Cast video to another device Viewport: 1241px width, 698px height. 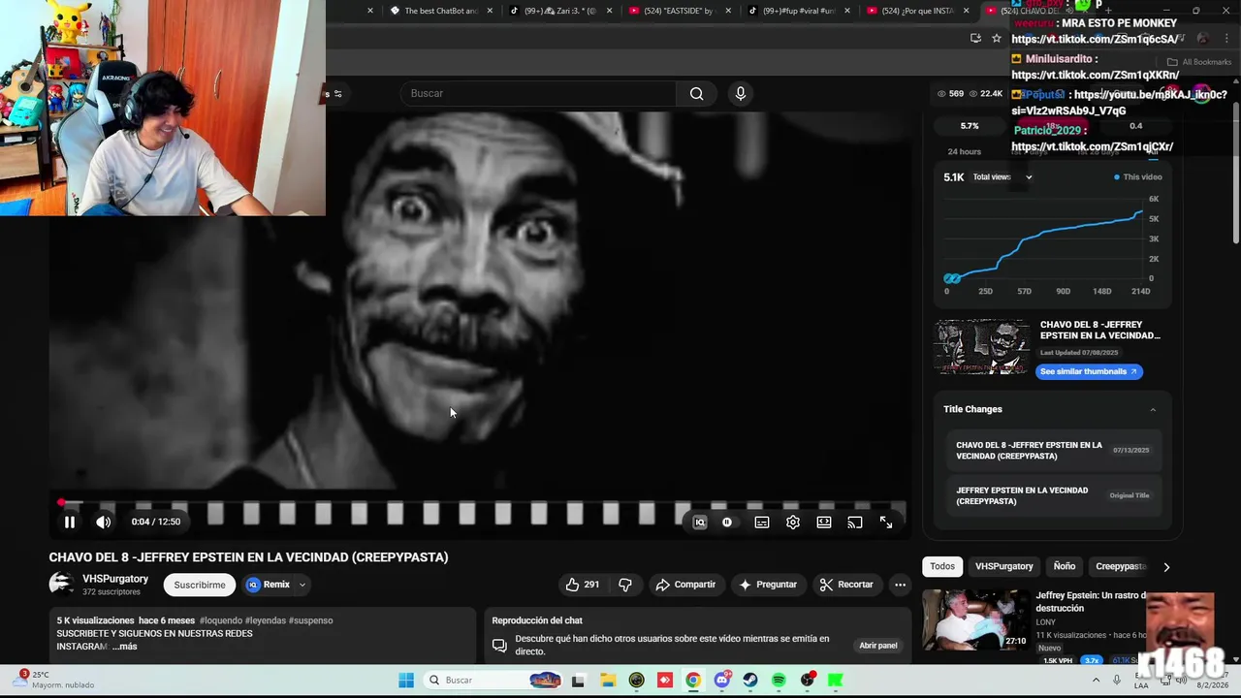tap(855, 523)
